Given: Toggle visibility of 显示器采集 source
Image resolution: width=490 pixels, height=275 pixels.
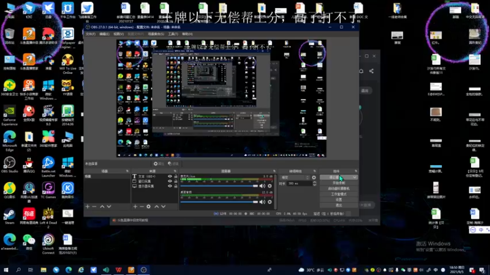Looking at the screenshot, I should tap(170, 186).
